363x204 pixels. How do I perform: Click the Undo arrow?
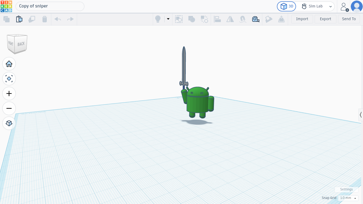58,19
